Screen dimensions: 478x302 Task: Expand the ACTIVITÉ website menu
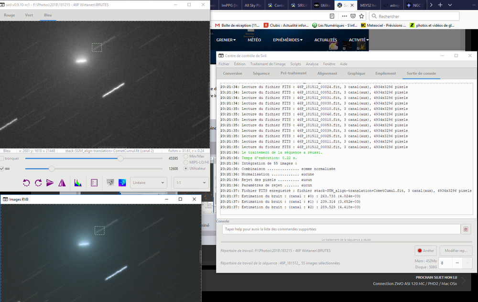359,40
